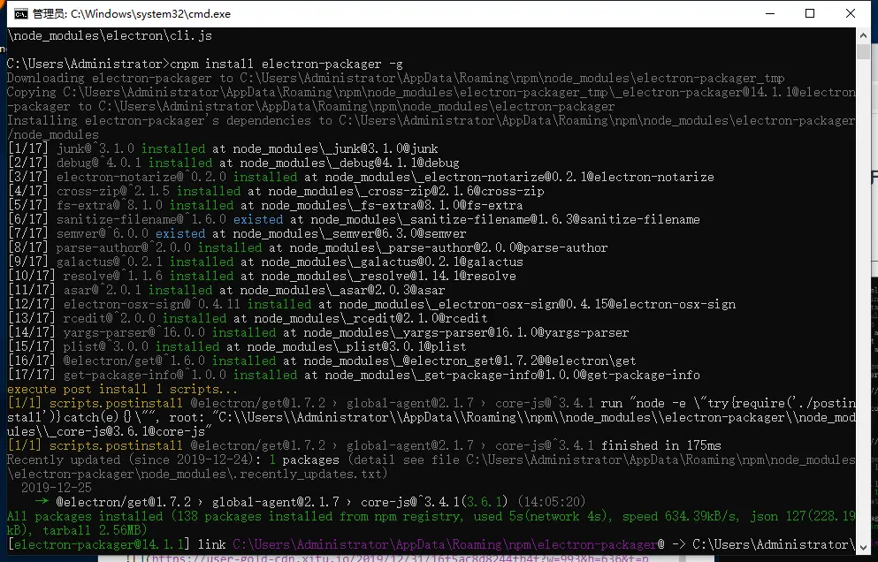Click the [5/17] fs-extra line
The height and width of the screenshot is (562, 878).
[265, 205]
